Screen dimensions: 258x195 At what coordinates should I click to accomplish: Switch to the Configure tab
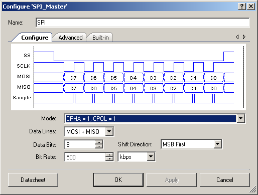pyautogui.click(x=35, y=38)
